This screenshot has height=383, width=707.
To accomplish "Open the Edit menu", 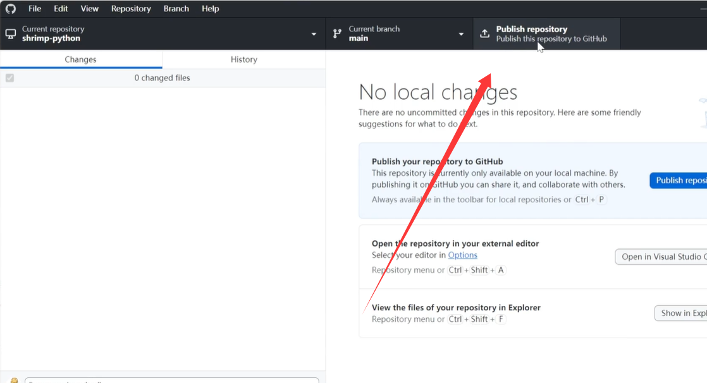I will click(61, 9).
